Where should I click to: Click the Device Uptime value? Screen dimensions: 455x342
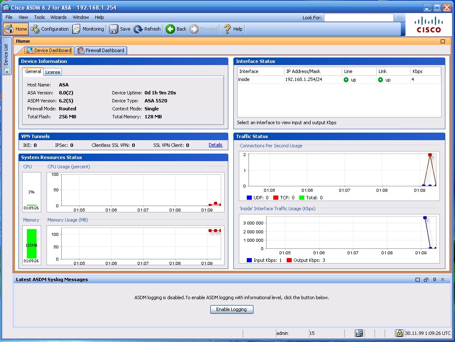[x=160, y=93]
